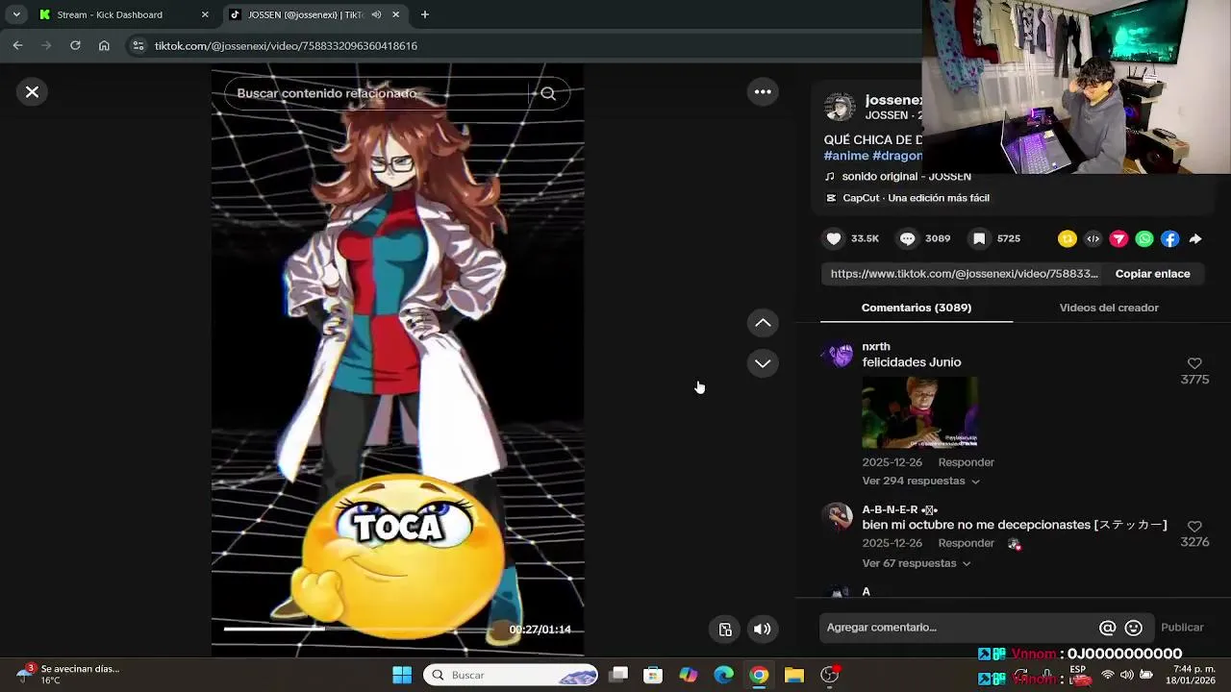This screenshot has height=692, width=1231.
Task: Close the Kick Dashboard browser tab
Action: tap(205, 14)
